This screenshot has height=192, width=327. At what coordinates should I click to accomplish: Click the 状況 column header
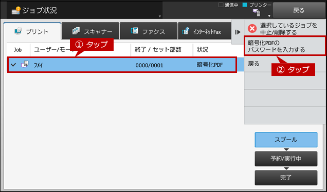point(203,50)
